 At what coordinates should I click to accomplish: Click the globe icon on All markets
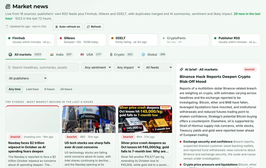10,55
